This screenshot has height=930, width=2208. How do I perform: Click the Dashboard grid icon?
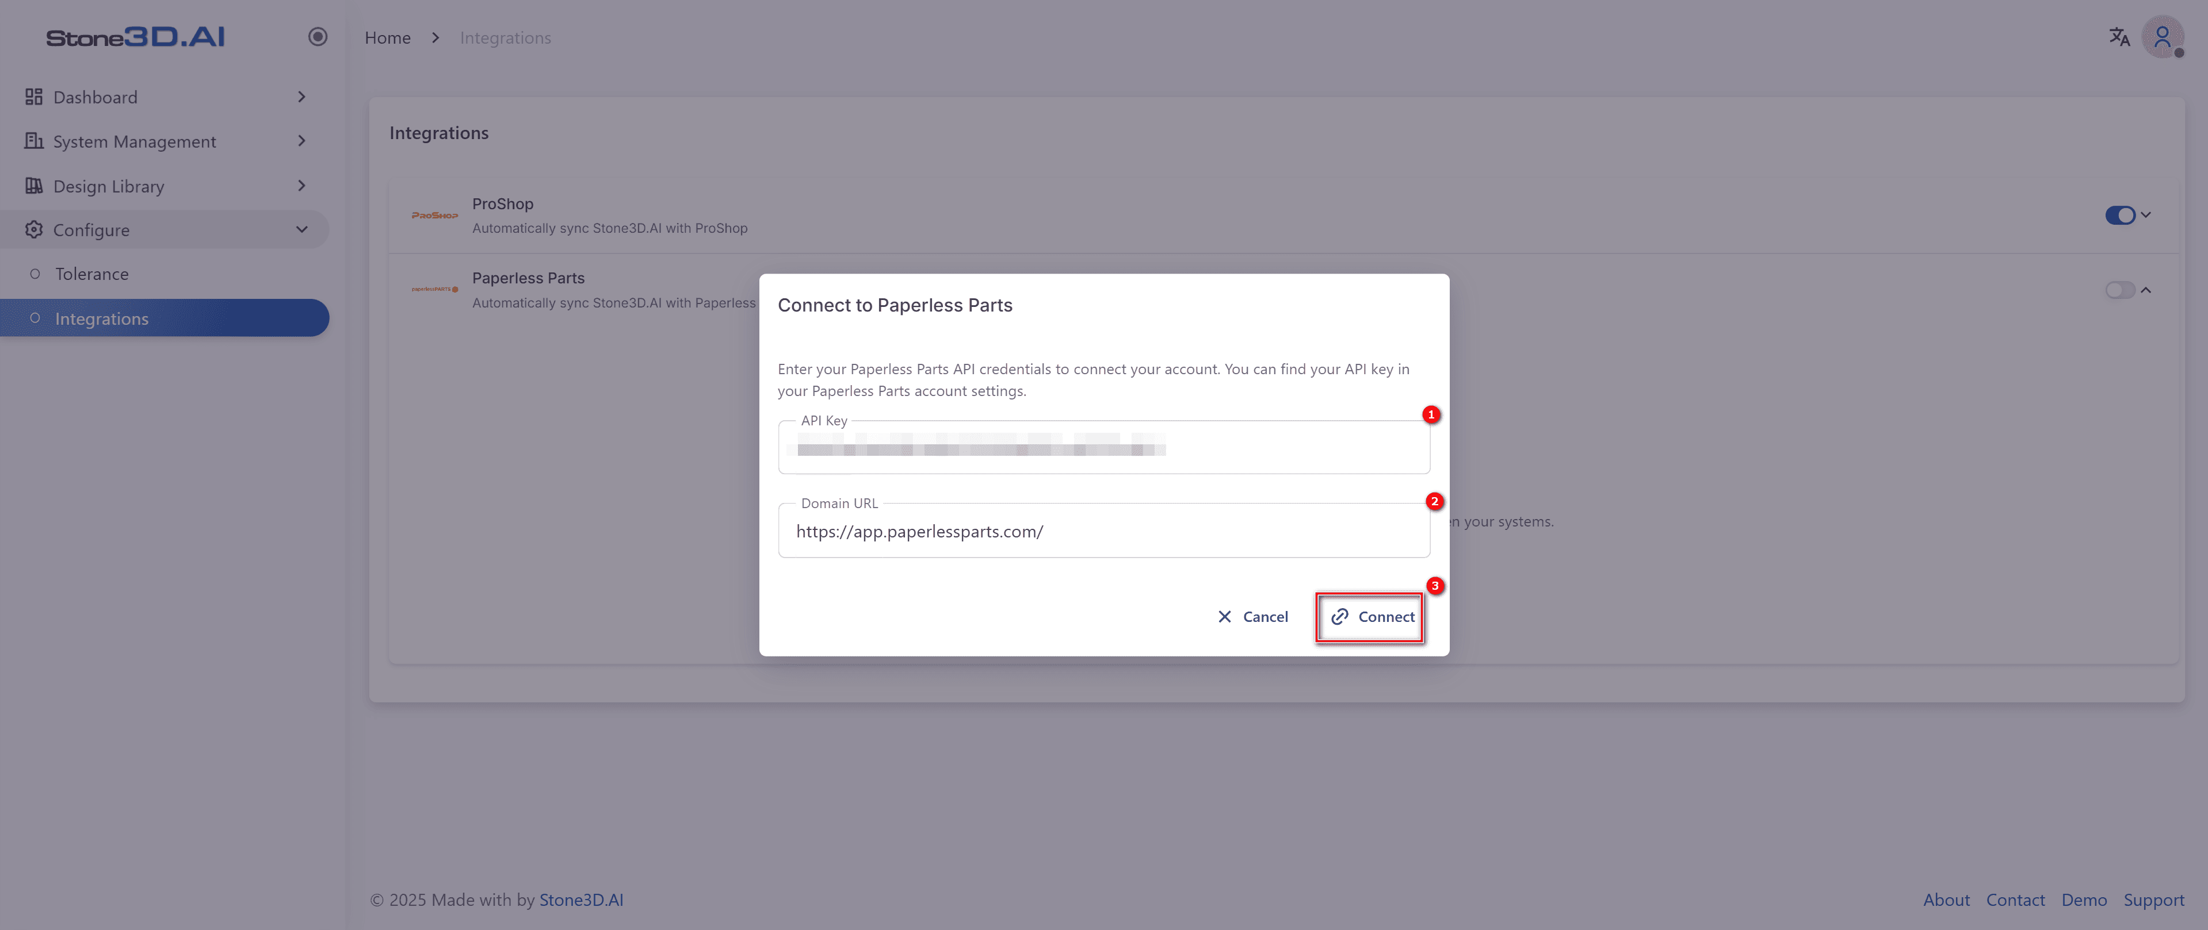click(x=33, y=97)
